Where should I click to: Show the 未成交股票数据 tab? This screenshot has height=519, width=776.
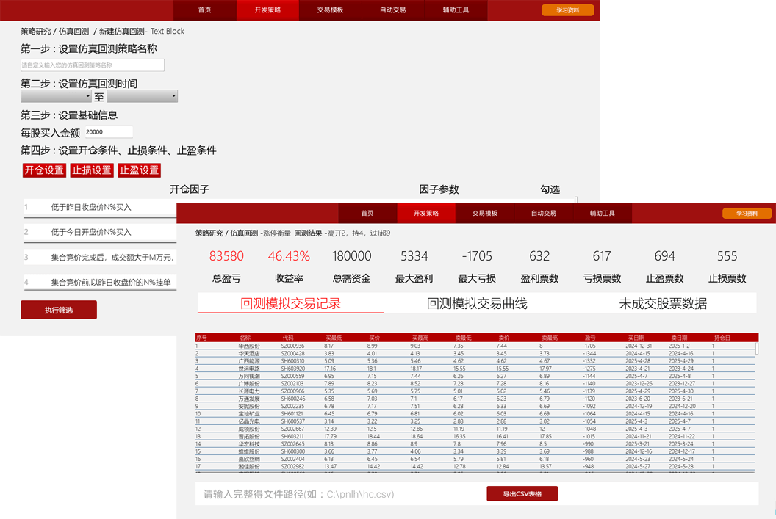663,303
